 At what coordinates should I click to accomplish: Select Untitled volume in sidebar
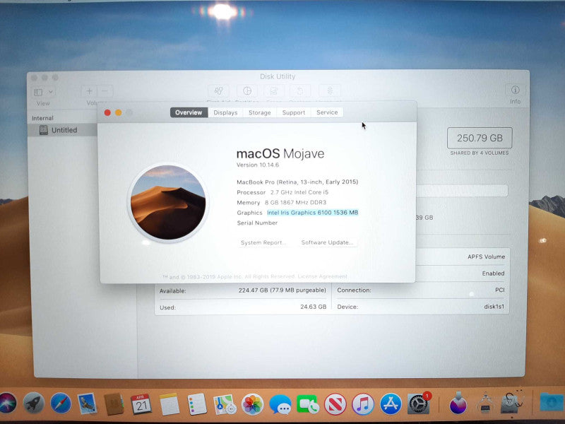[x=63, y=130]
